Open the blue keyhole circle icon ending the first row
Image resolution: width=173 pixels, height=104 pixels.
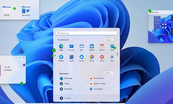[x=112, y=46]
